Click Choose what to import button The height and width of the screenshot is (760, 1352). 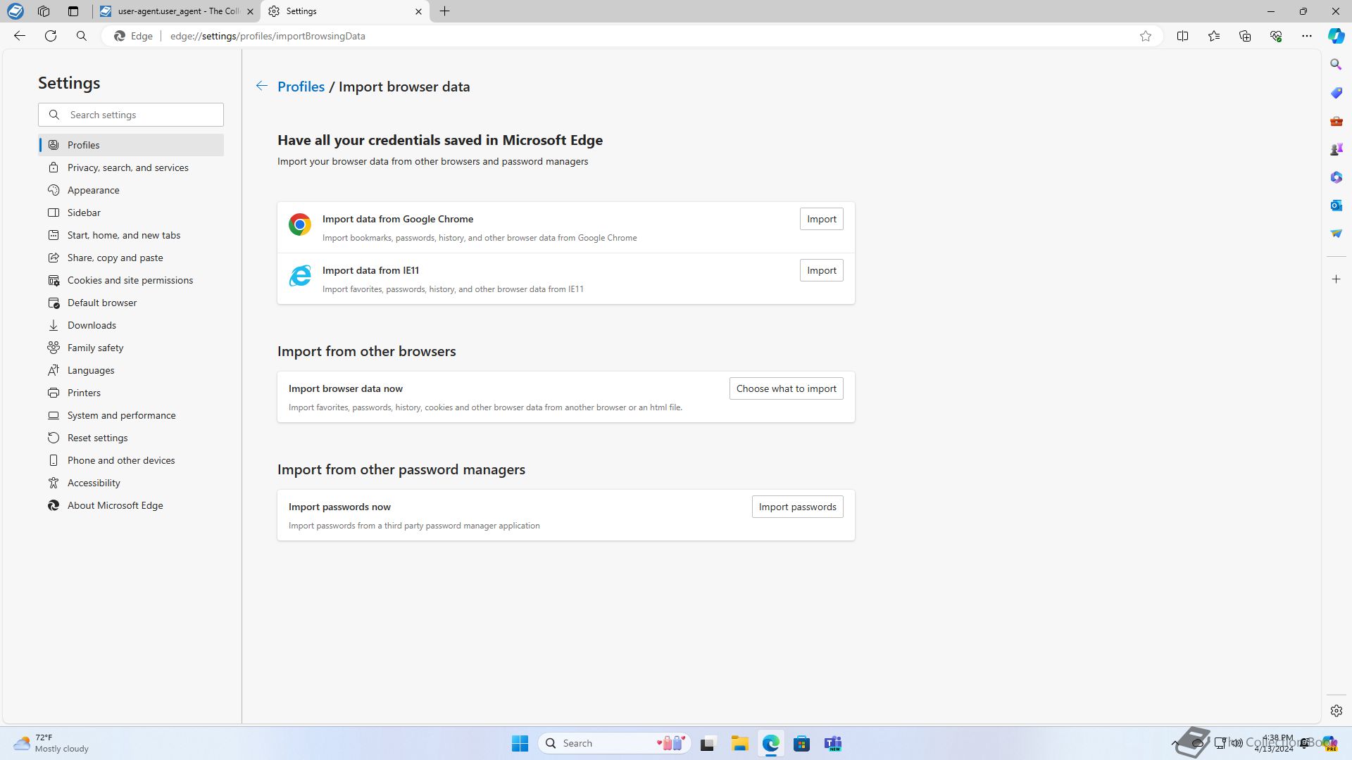[x=786, y=388]
